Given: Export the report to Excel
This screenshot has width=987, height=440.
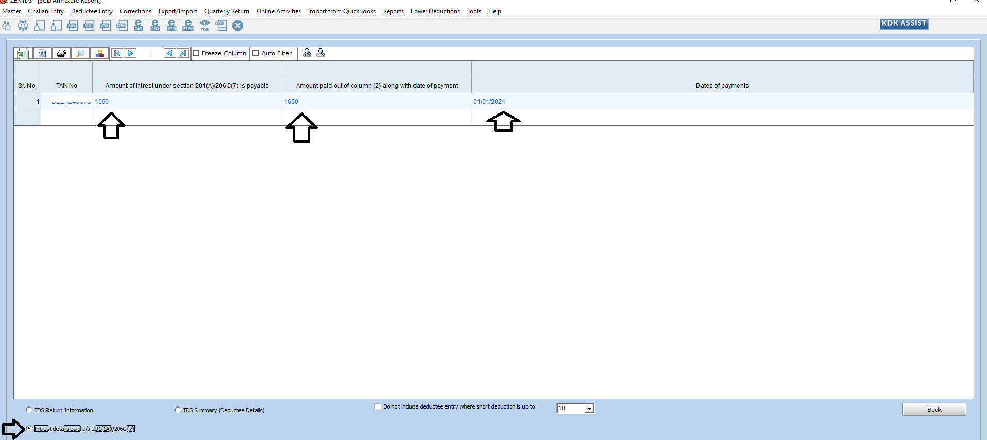Looking at the screenshot, I should coord(22,53).
